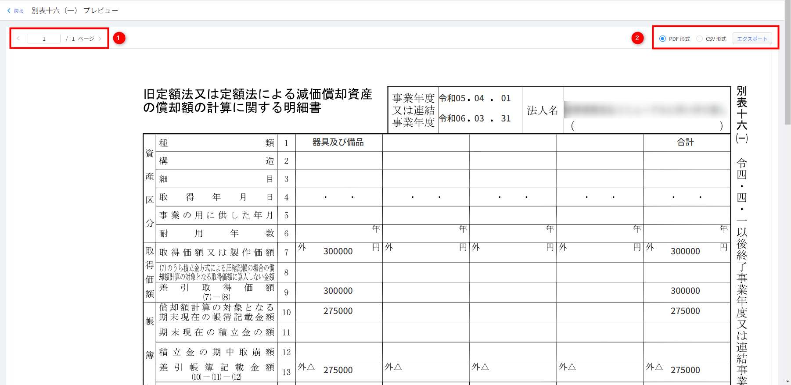Click the 事業の用に供した年月 row label
Screen dimensions: 791x385
(x=217, y=215)
